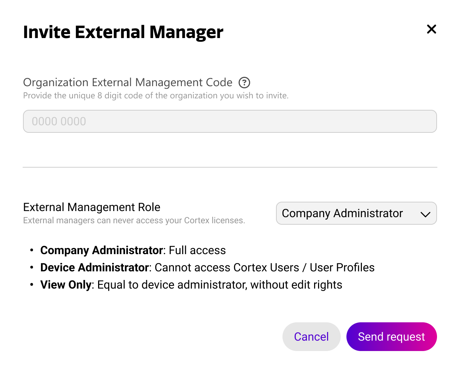Focus the 8 digit code input field
460x374 pixels.
[x=230, y=121]
